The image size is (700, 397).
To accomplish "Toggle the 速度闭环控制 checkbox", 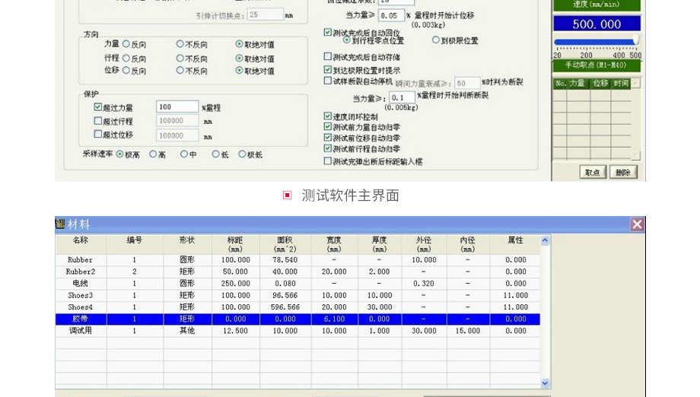I will (x=328, y=116).
